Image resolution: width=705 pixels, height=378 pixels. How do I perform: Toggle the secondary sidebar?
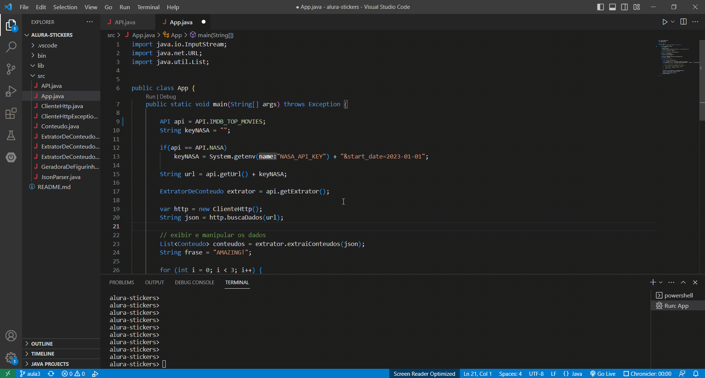tap(625, 7)
